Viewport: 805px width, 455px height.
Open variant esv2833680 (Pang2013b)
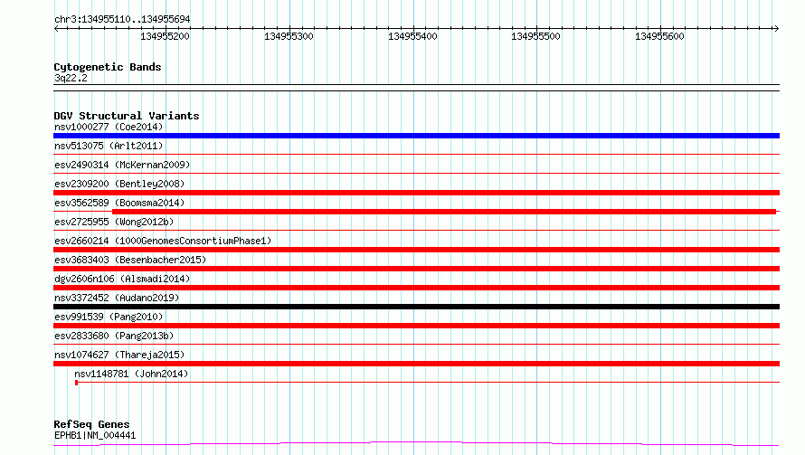[x=114, y=336]
